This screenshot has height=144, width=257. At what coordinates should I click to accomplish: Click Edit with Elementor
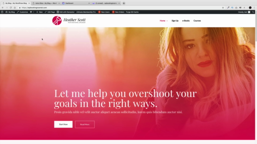(x=65, y=12)
